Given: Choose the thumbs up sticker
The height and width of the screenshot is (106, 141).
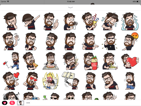Looking at the screenshot, I should 51,21.
